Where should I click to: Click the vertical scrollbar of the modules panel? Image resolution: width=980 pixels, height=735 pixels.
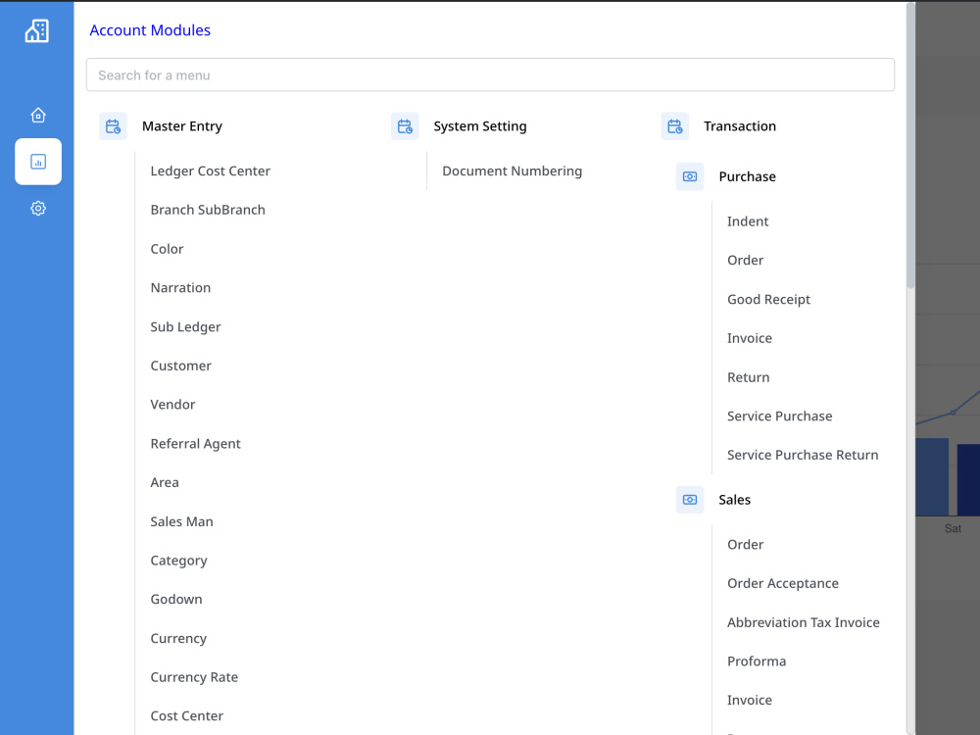(910, 145)
